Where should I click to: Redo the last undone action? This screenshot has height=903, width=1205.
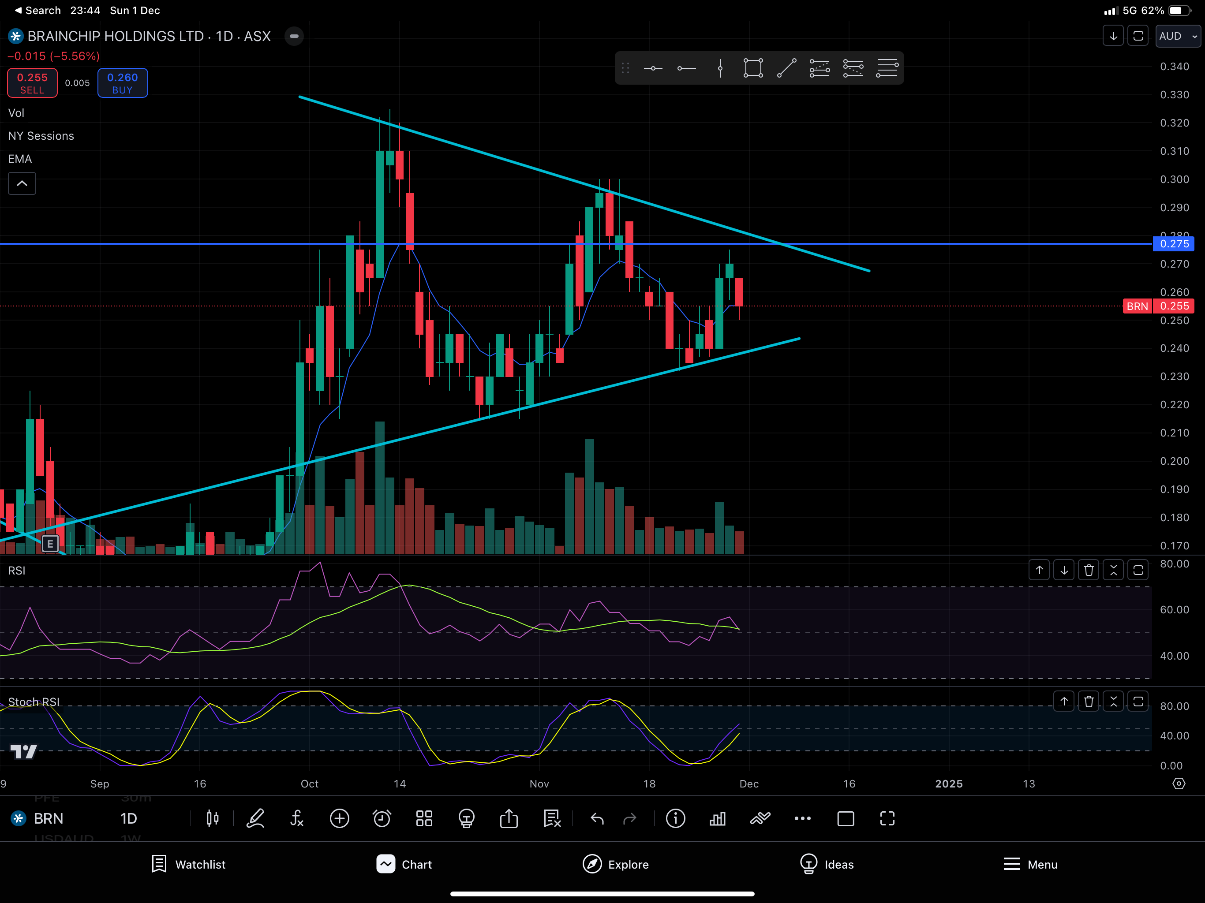(630, 819)
